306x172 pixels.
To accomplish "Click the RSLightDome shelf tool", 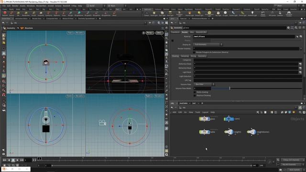I will (x=79, y=13).
